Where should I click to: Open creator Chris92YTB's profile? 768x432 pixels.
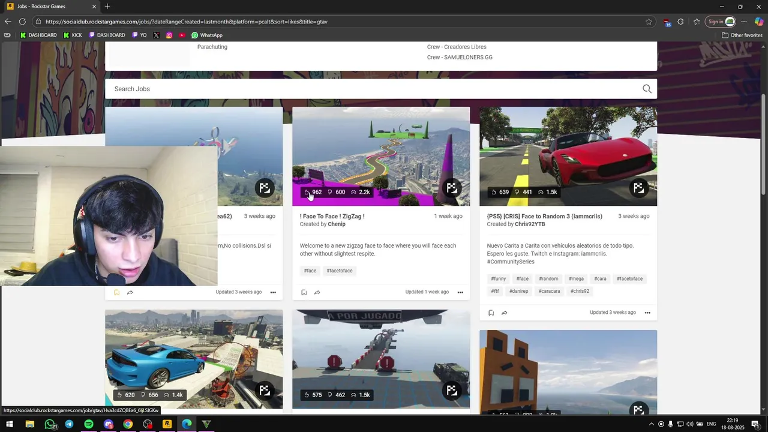pyautogui.click(x=530, y=224)
